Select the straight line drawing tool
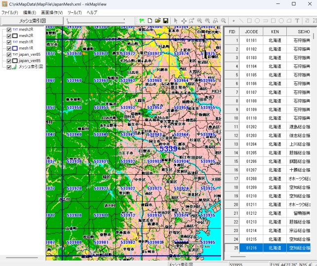Viewport: 317px width, 266px height. click(x=241, y=21)
